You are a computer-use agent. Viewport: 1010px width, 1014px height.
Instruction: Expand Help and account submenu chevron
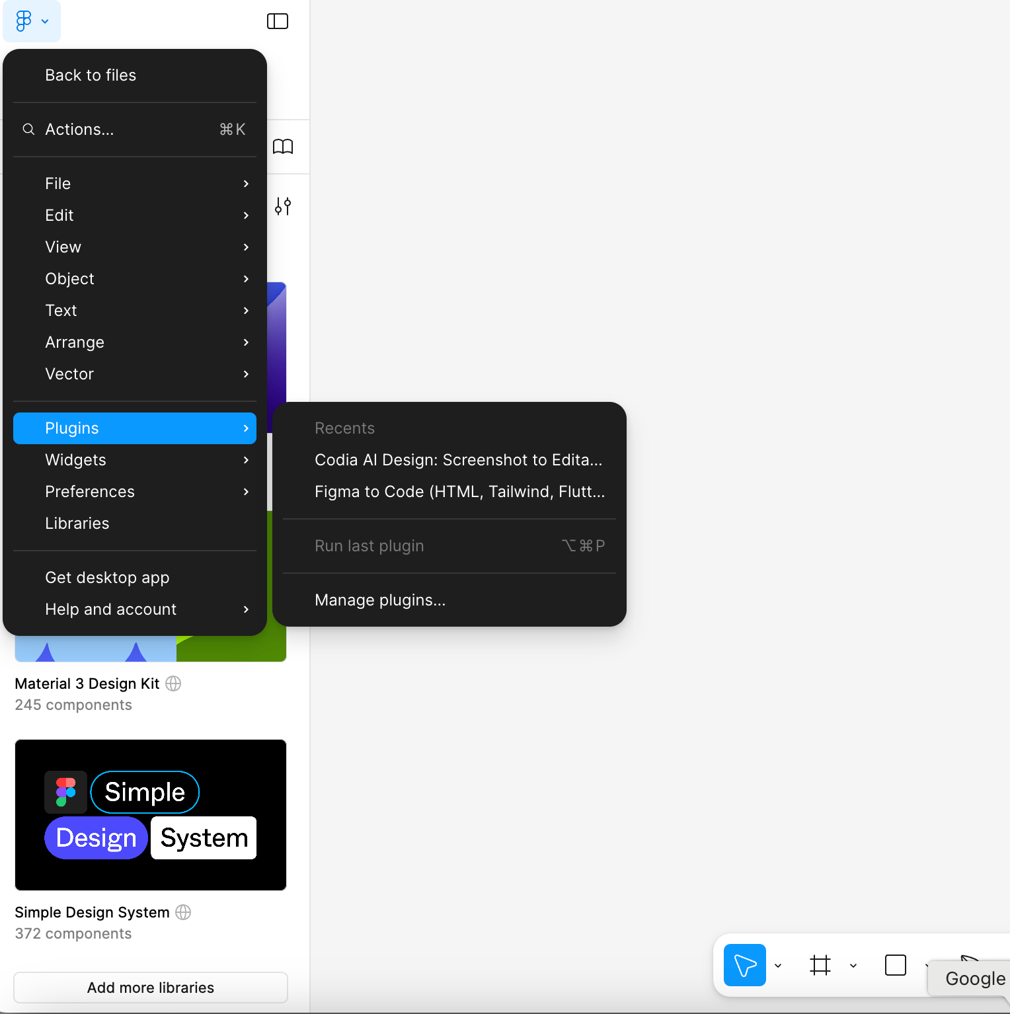(246, 609)
